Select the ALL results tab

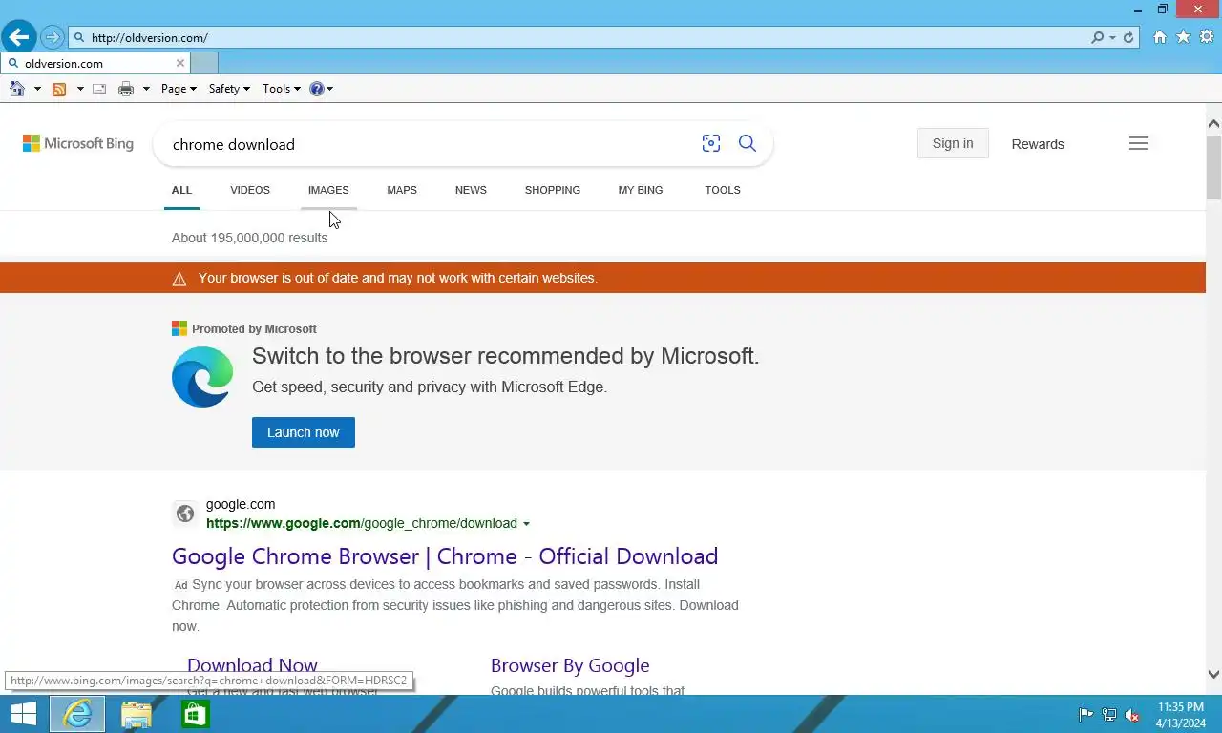coord(181,190)
